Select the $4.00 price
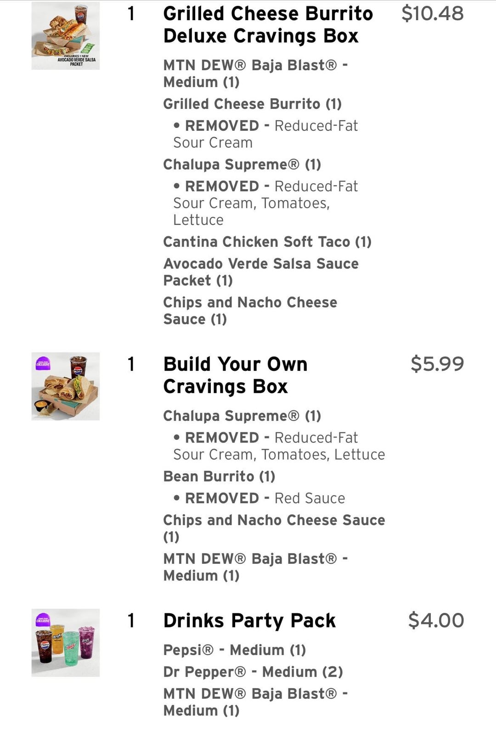The width and height of the screenshot is (496, 729). click(436, 620)
